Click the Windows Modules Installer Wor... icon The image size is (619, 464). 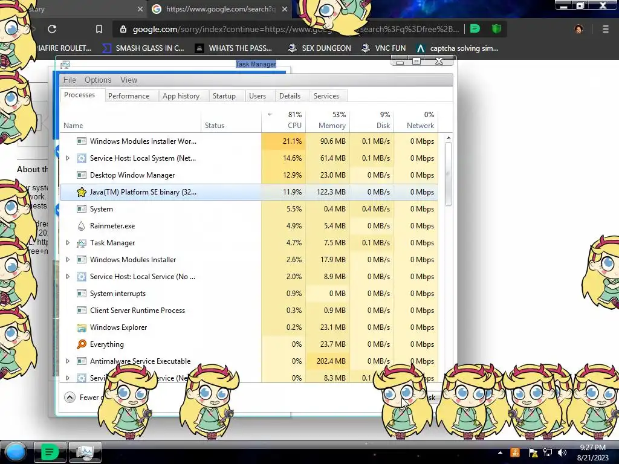pos(82,141)
